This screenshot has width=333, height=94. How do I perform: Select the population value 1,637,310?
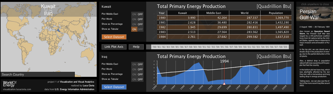point(276,37)
